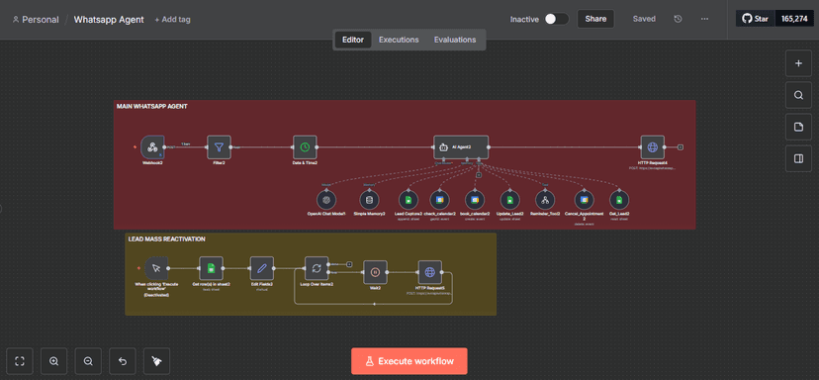Open the Filter2 funnel node
Viewport: 819px width, 380px height.
(x=219, y=147)
